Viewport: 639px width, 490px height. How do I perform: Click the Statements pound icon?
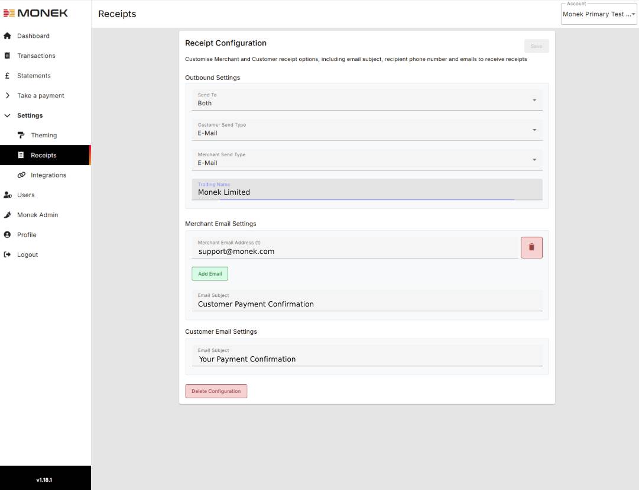(7, 76)
